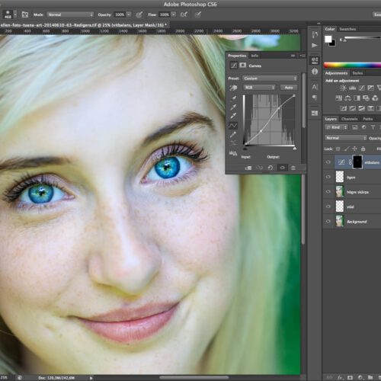381x381 pixels.
Task: Open the Opacity slider arrow
Action: click(x=129, y=14)
